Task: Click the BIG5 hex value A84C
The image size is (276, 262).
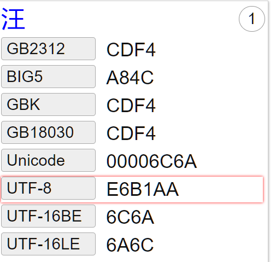Action: 130,78
